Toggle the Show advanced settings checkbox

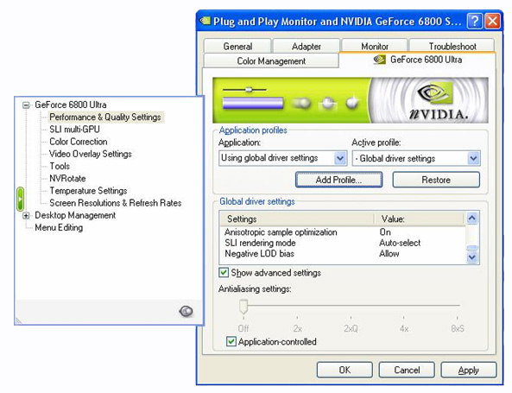224,272
